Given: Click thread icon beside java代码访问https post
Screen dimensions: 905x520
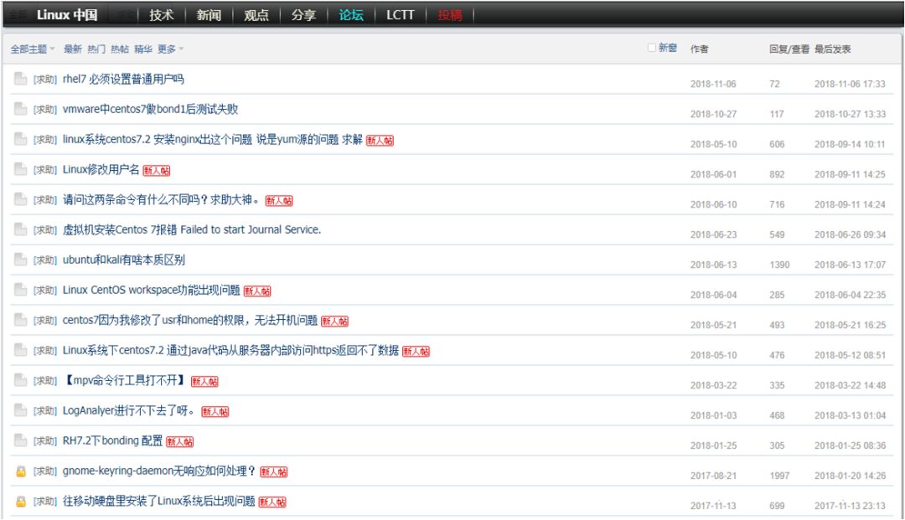Looking at the screenshot, I should click(x=20, y=350).
